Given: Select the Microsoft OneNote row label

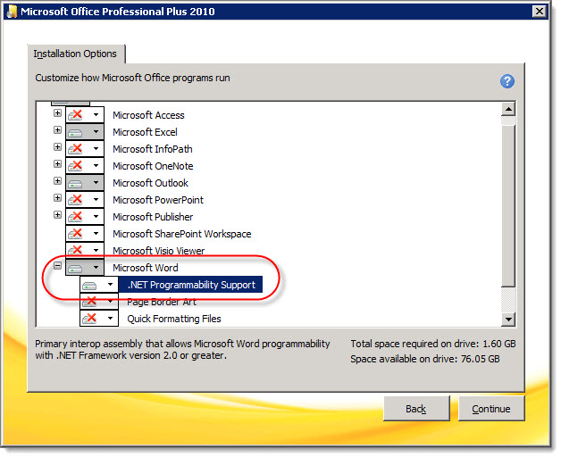Looking at the screenshot, I should (153, 166).
